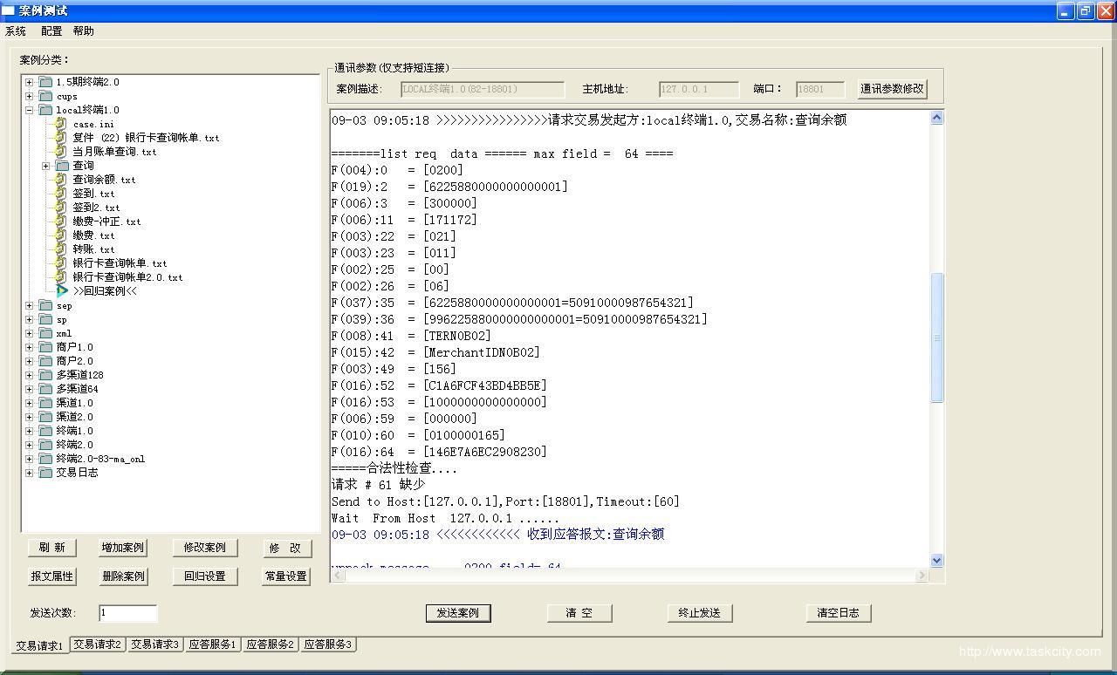1117x675 pixels.
Task: Click the 转账.txt file icon
Action: pyautogui.click(x=60, y=249)
